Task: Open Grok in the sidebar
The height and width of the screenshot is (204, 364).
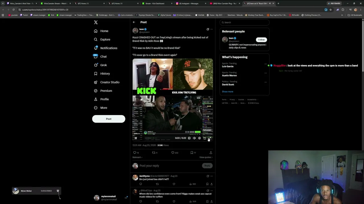Action: (x=100, y=65)
